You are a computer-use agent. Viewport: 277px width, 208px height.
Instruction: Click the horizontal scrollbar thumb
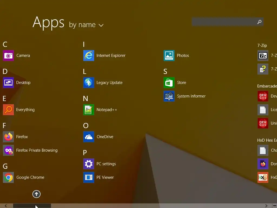point(32,206)
